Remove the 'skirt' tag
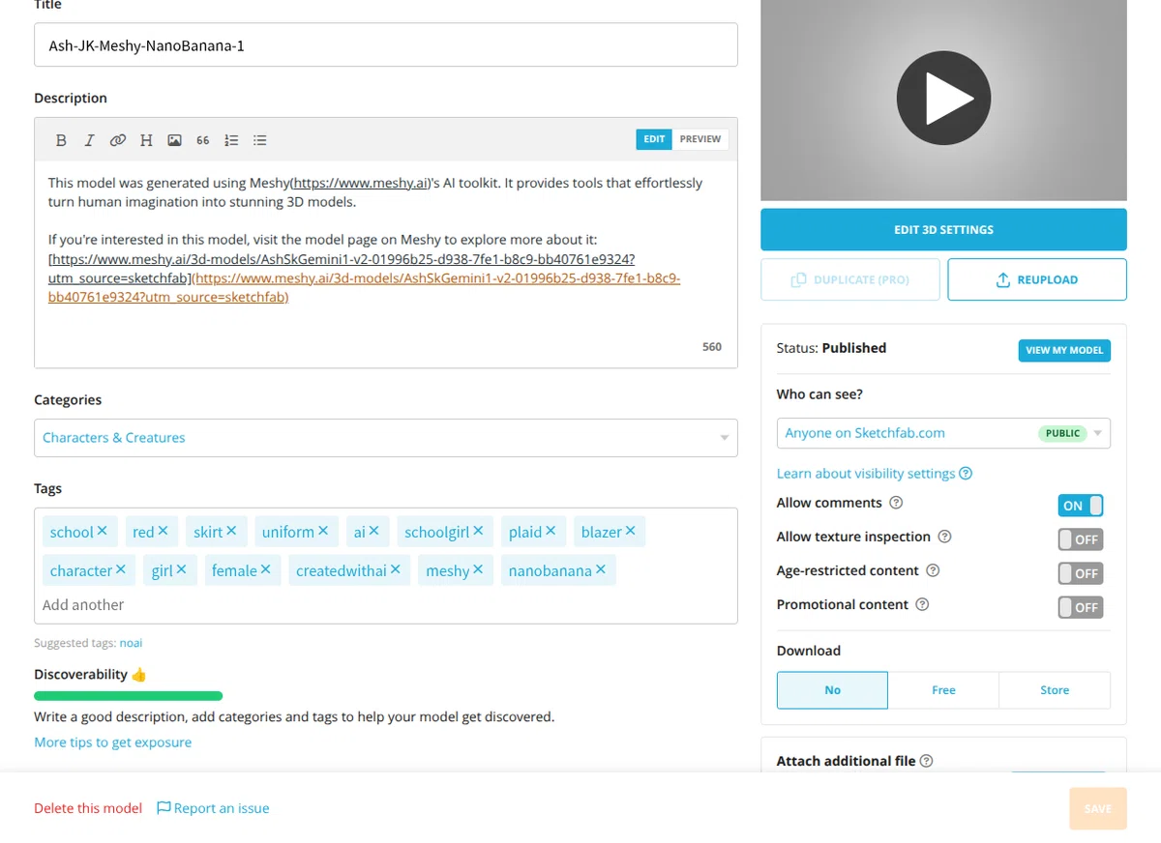1161x843 pixels. pos(231,531)
